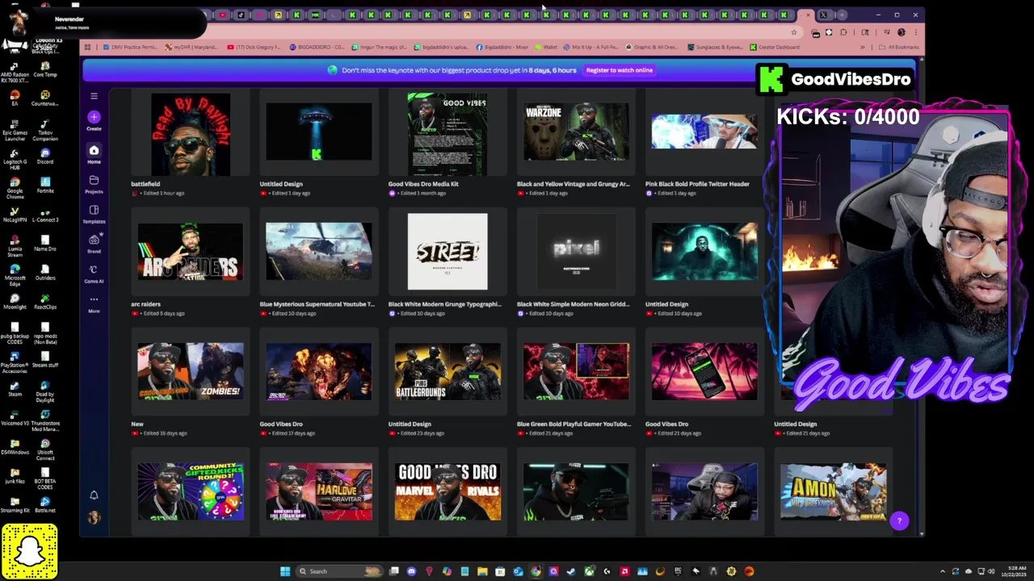Image resolution: width=1034 pixels, height=581 pixels.
Task: Open the Chrome three-dot menu
Action: pos(915,32)
